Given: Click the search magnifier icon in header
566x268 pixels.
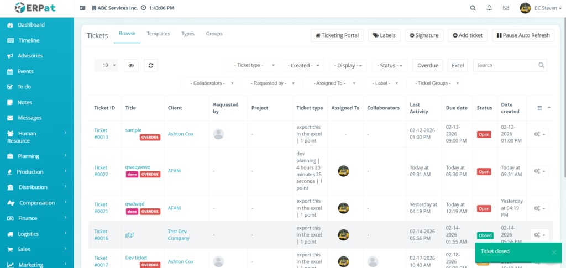Looking at the screenshot, I should pos(473,8).
